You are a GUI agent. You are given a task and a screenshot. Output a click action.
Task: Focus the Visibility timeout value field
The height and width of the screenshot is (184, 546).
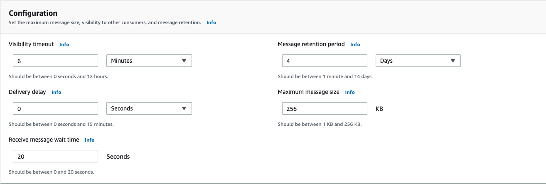[55, 61]
